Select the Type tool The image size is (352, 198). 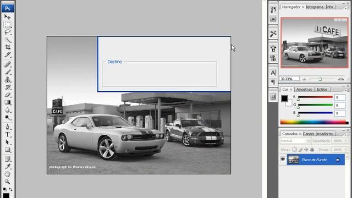pos(7,134)
